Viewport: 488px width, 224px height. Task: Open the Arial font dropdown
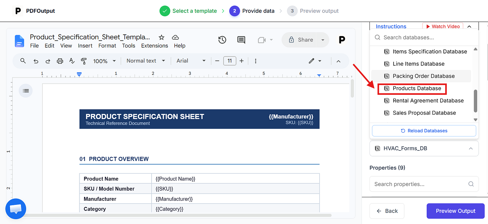point(191,61)
